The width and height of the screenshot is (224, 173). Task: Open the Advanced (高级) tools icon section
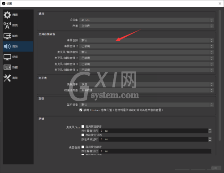pos(7,78)
